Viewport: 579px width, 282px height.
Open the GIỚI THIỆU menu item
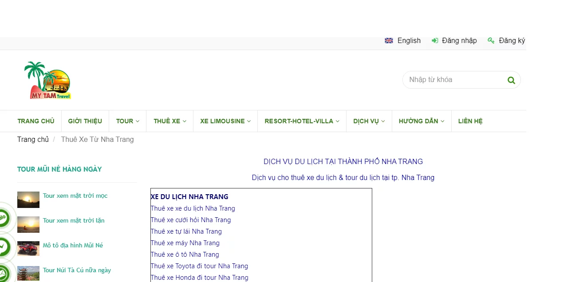85,121
